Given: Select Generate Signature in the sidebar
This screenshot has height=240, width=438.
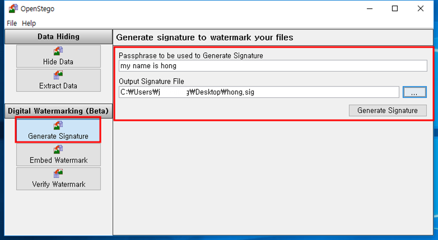Looking at the screenshot, I should click(58, 130).
